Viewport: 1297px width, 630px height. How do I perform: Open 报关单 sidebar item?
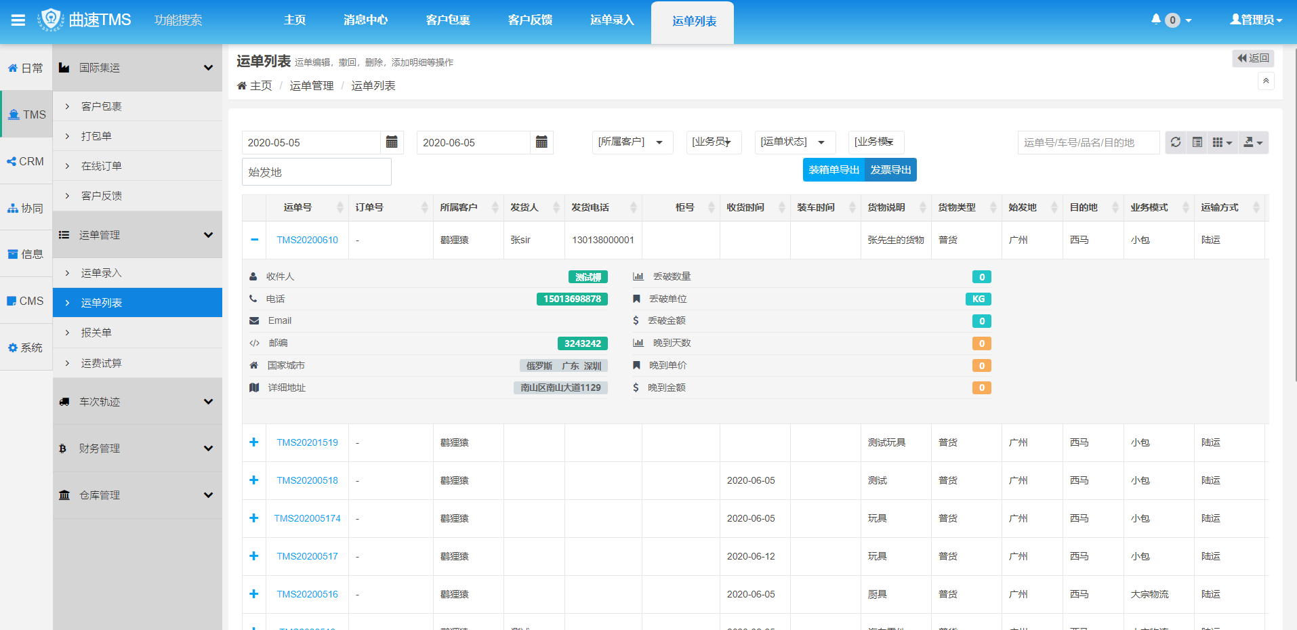click(x=138, y=333)
